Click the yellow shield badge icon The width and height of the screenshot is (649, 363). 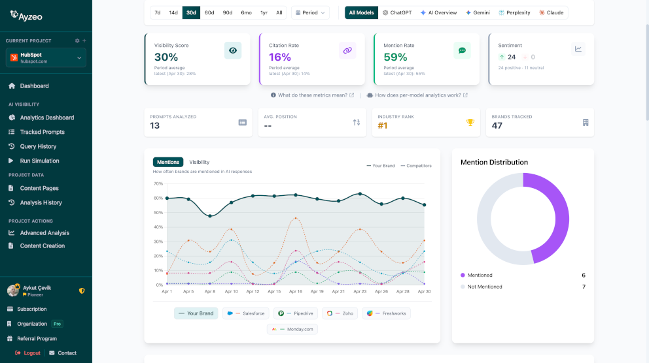tap(82, 291)
